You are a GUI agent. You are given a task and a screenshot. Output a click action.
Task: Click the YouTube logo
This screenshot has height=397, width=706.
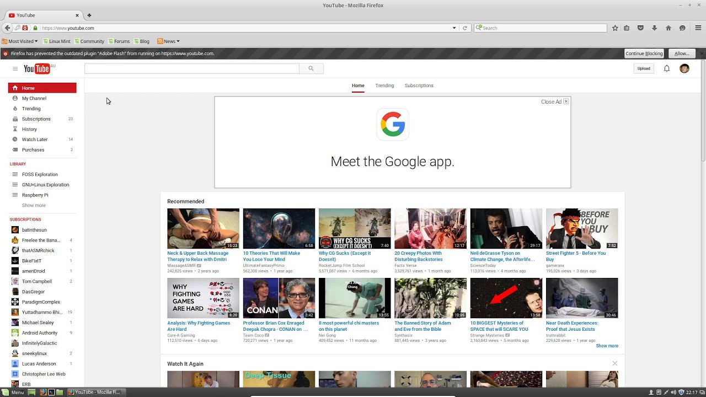point(37,68)
